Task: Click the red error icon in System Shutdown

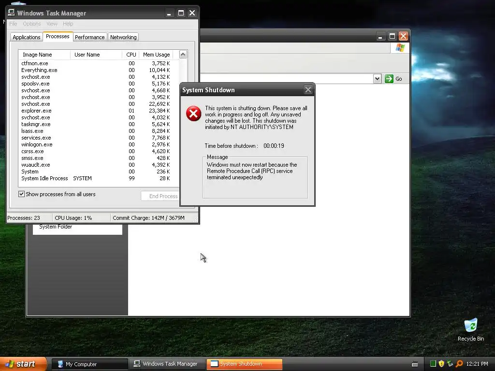Action: click(193, 114)
